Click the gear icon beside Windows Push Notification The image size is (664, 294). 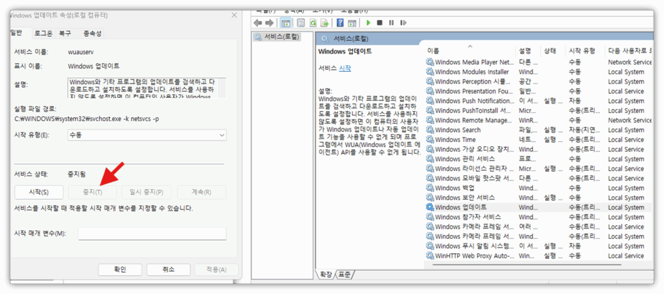tap(430, 100)
